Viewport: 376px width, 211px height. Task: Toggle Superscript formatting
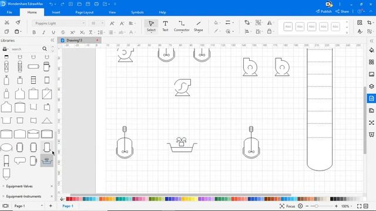click(72, 32)
